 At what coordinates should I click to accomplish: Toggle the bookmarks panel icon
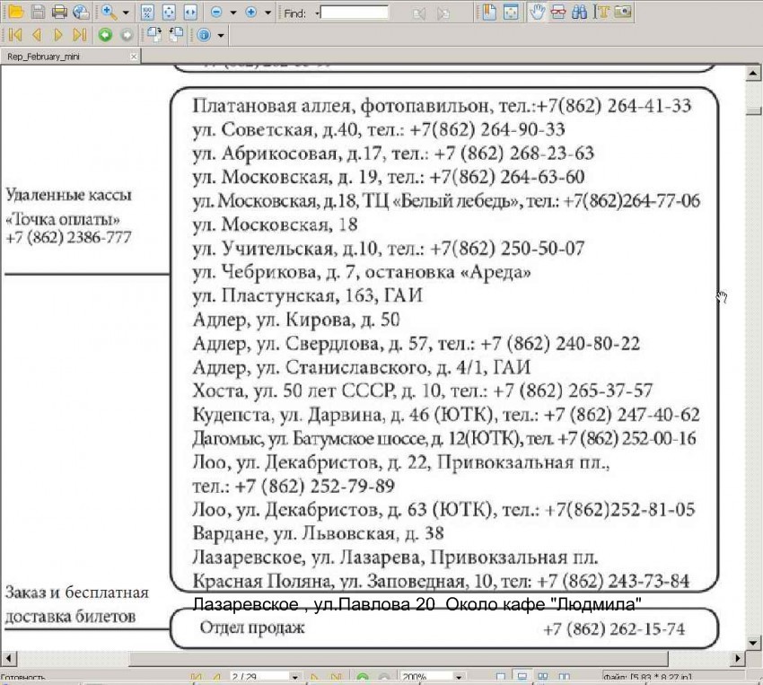click(x=489, y=13)
